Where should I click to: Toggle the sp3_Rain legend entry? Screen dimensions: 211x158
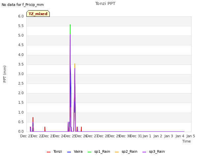click(154, 151)
